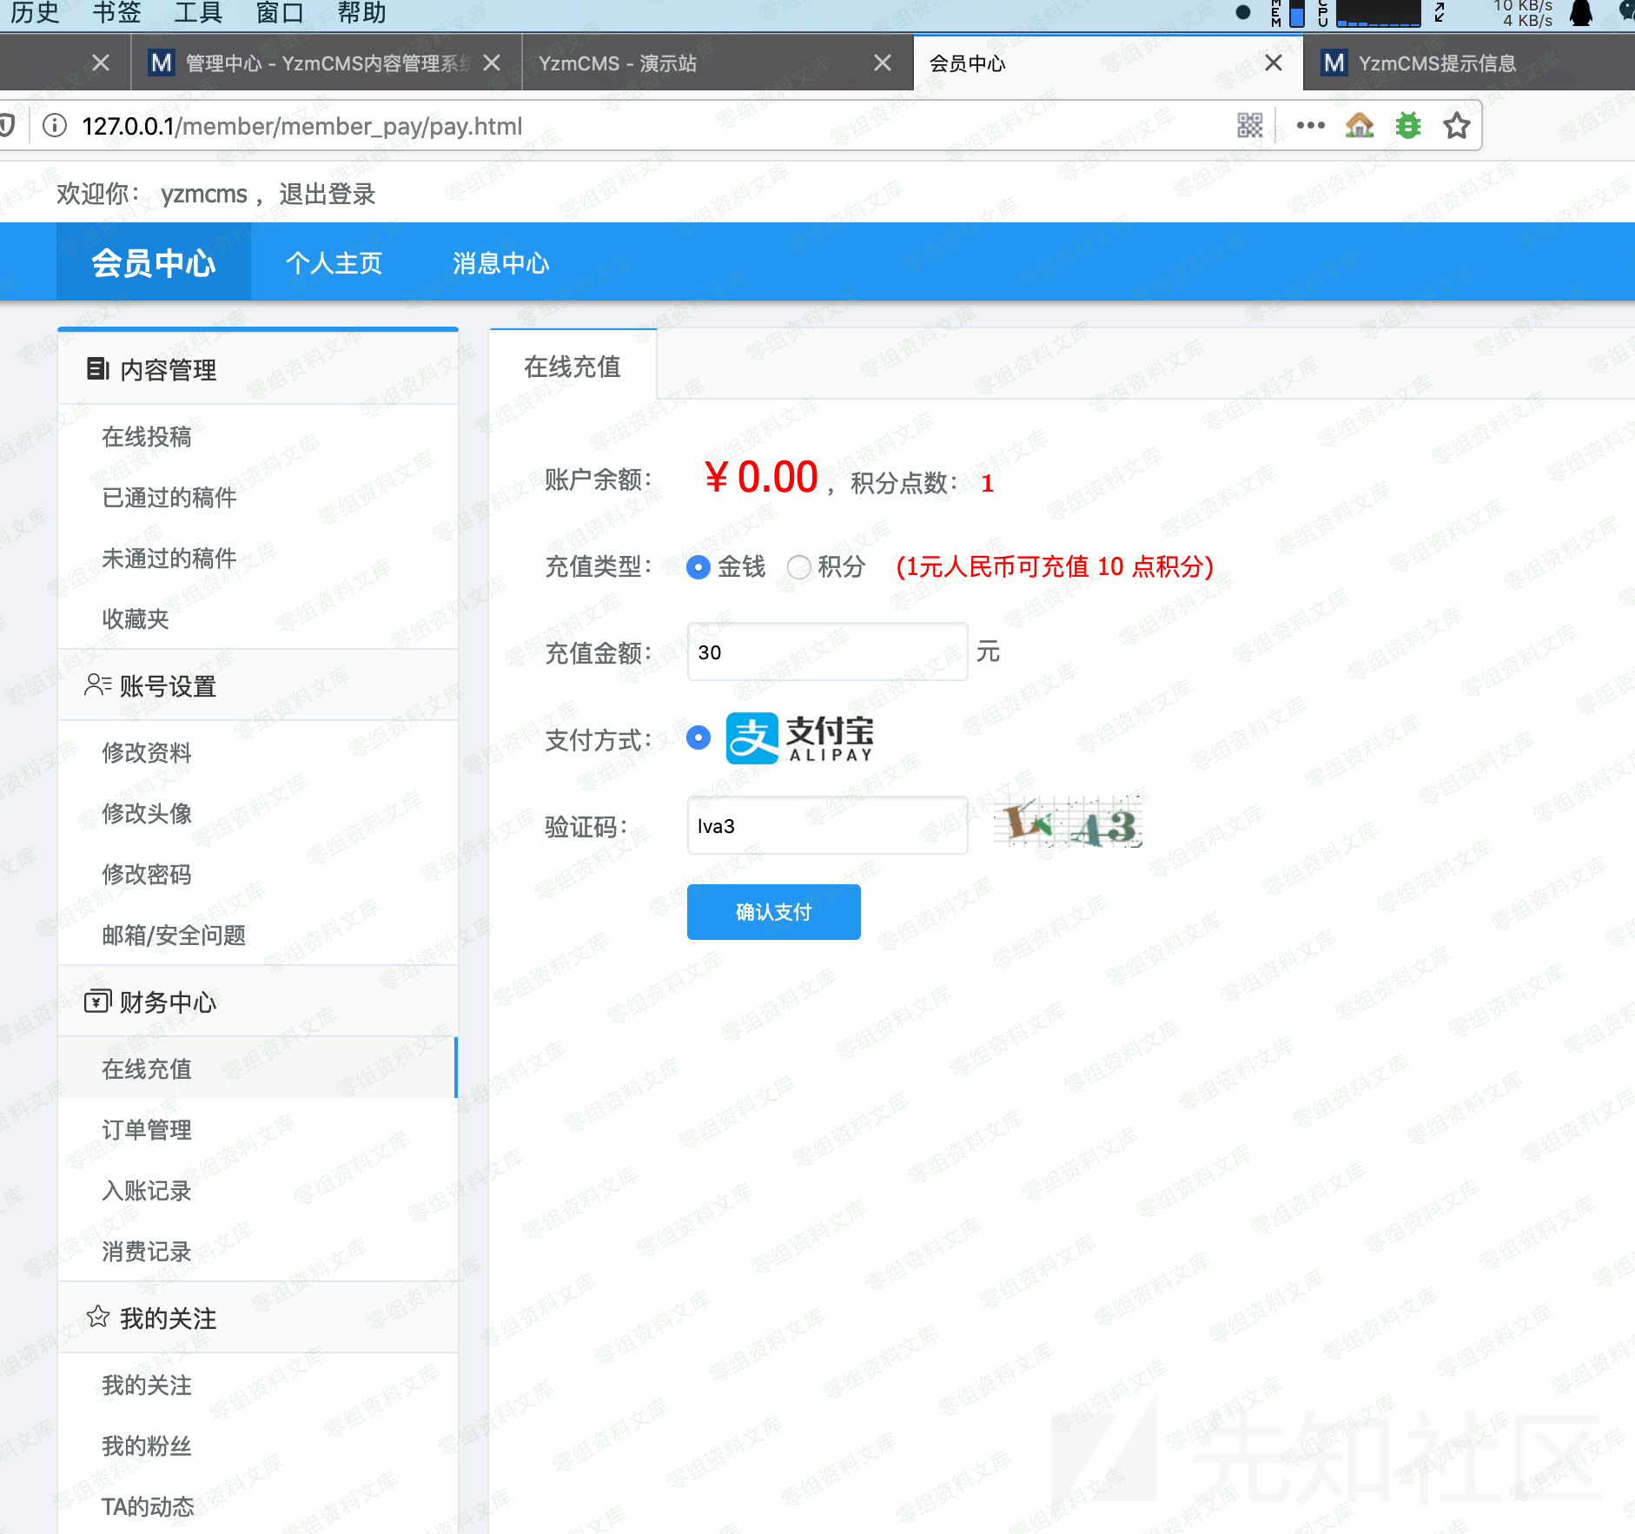Click the site info icon beside URL
The height and width of the screenshot is (1534, 1635).
(x=55, y=126)
